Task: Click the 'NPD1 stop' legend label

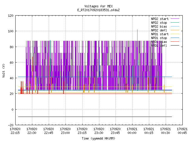Action: (x=159, y=38)
